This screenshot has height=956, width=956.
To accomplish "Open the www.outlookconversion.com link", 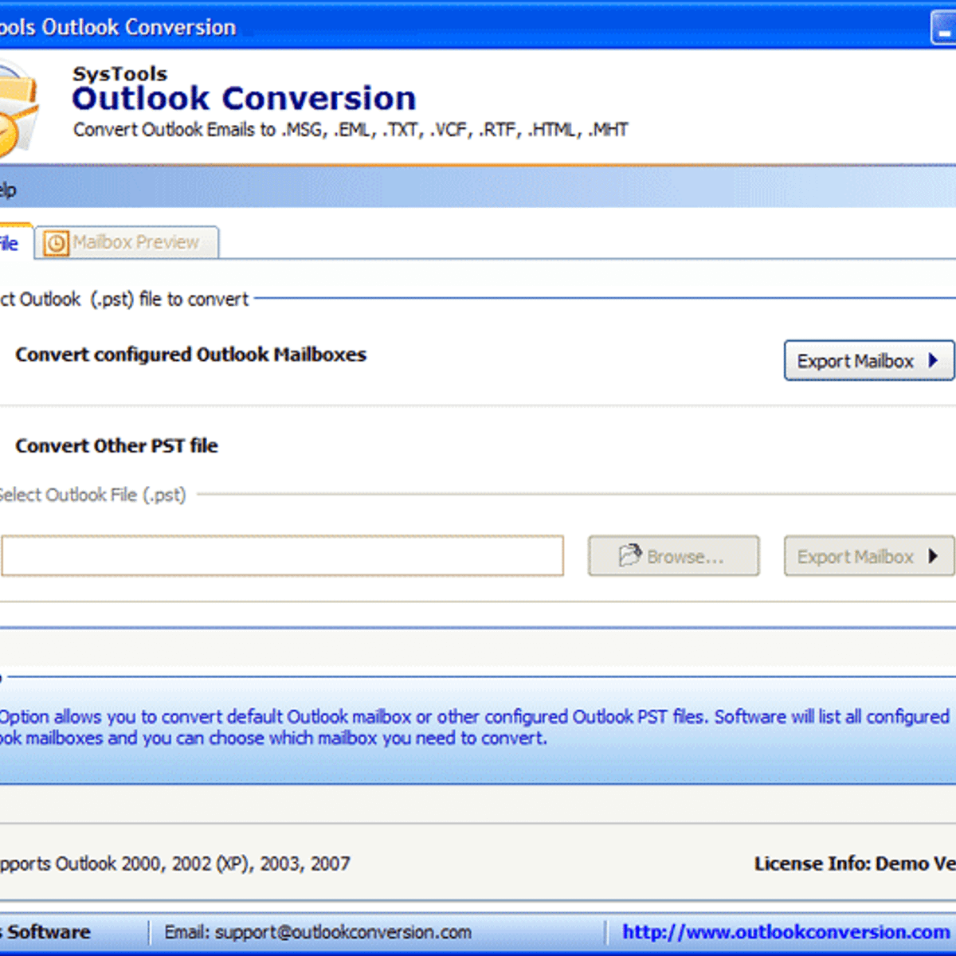I will pos(786,932).
